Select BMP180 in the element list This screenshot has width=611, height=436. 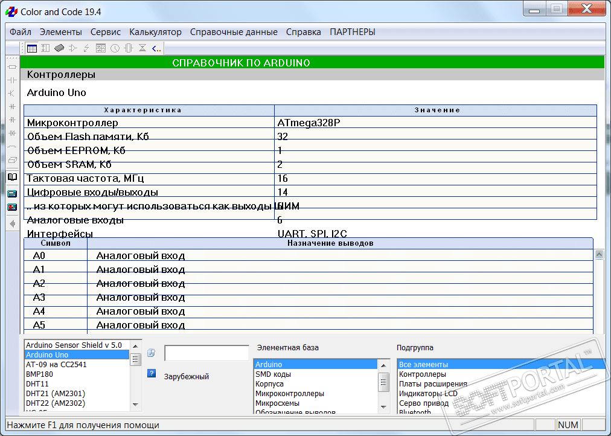pyautogui.click(x=77, y=374)
